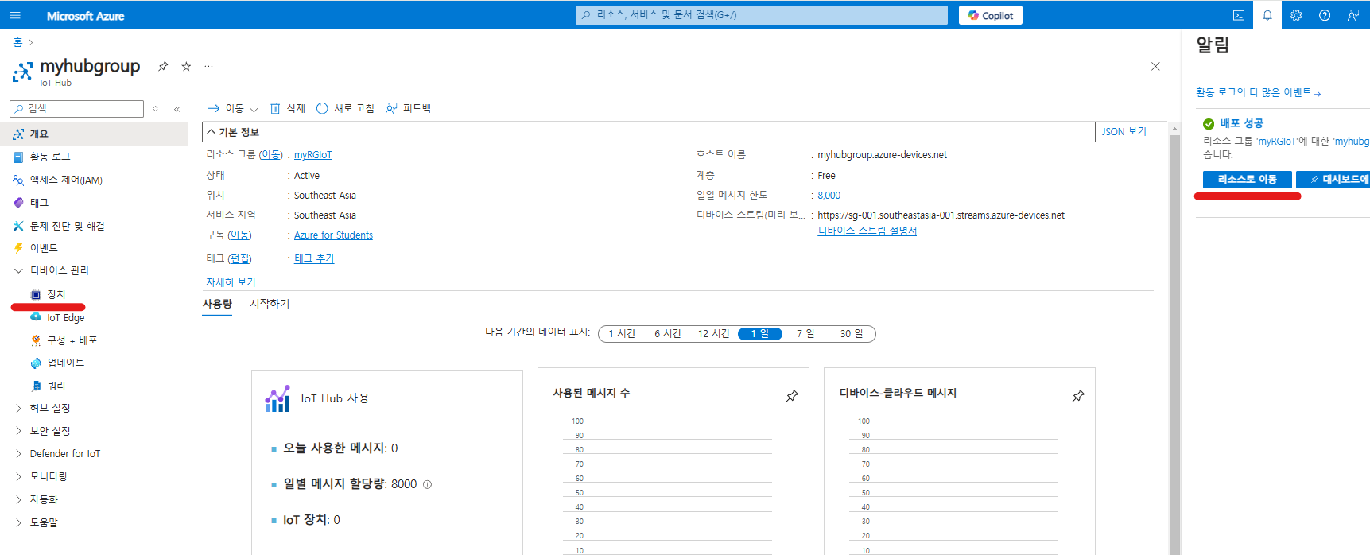Click the Copilot button
Screen dimensions: 1370x555
coord(991,15)
